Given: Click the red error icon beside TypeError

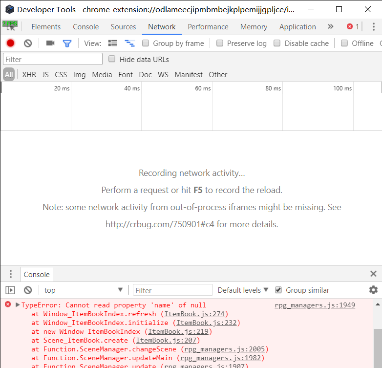Looking at the screenshot, I should click(8, 304).
